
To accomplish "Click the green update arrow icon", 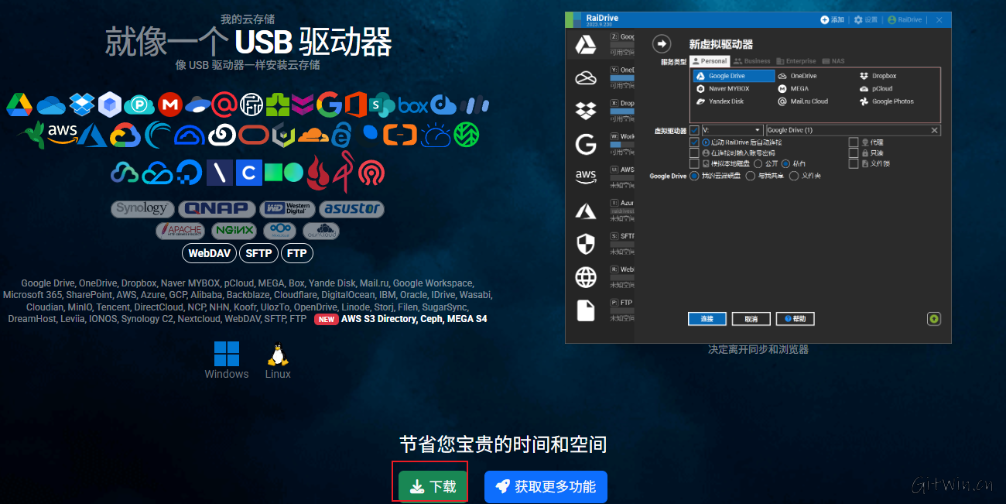I will click(x=933, y=318).
